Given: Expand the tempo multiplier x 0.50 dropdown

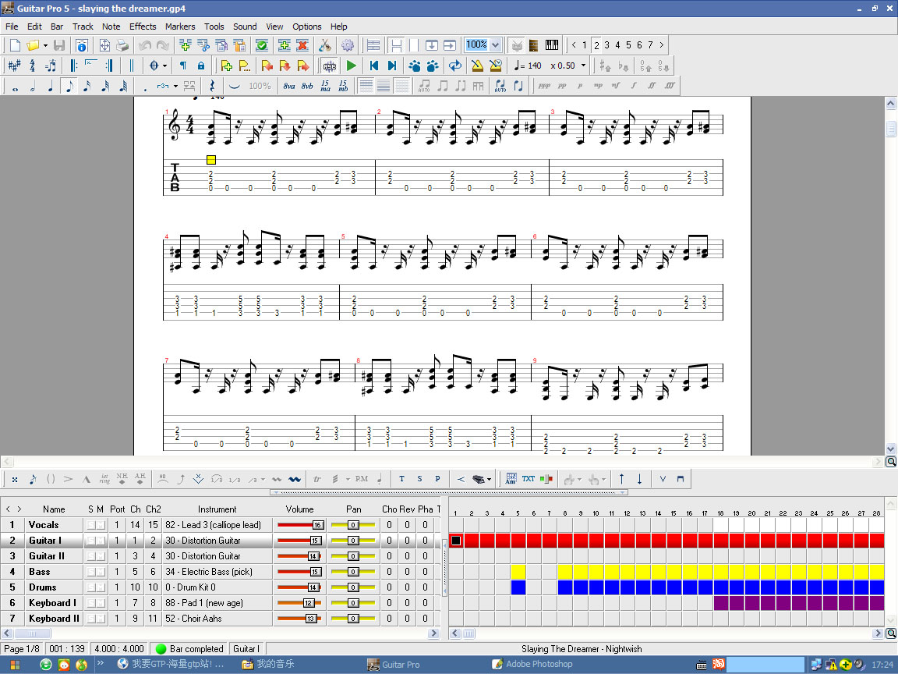Looking at the screenshot, I should [583, 66].
